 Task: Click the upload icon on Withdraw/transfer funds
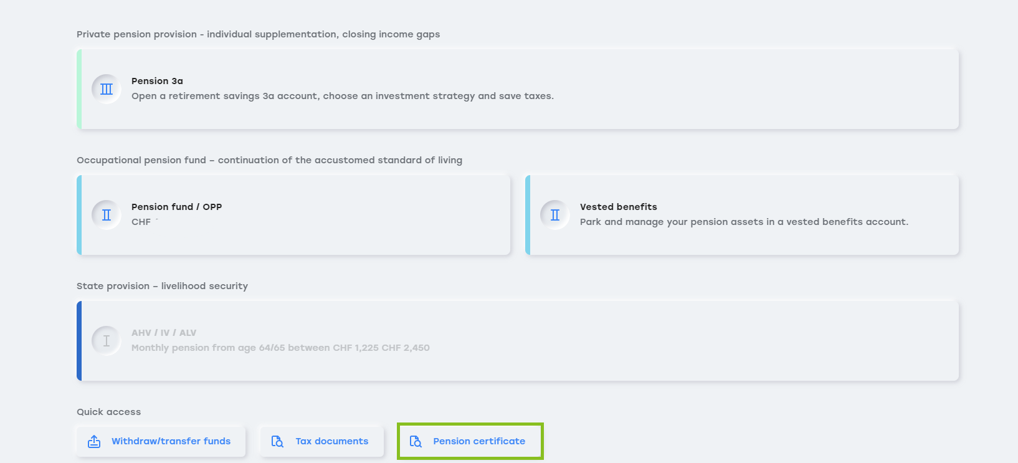coord(94,441)
